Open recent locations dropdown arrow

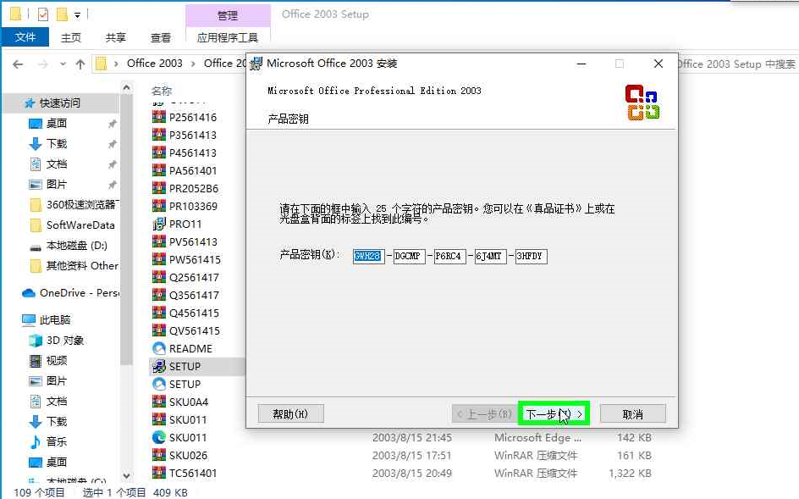click(63, 64)
